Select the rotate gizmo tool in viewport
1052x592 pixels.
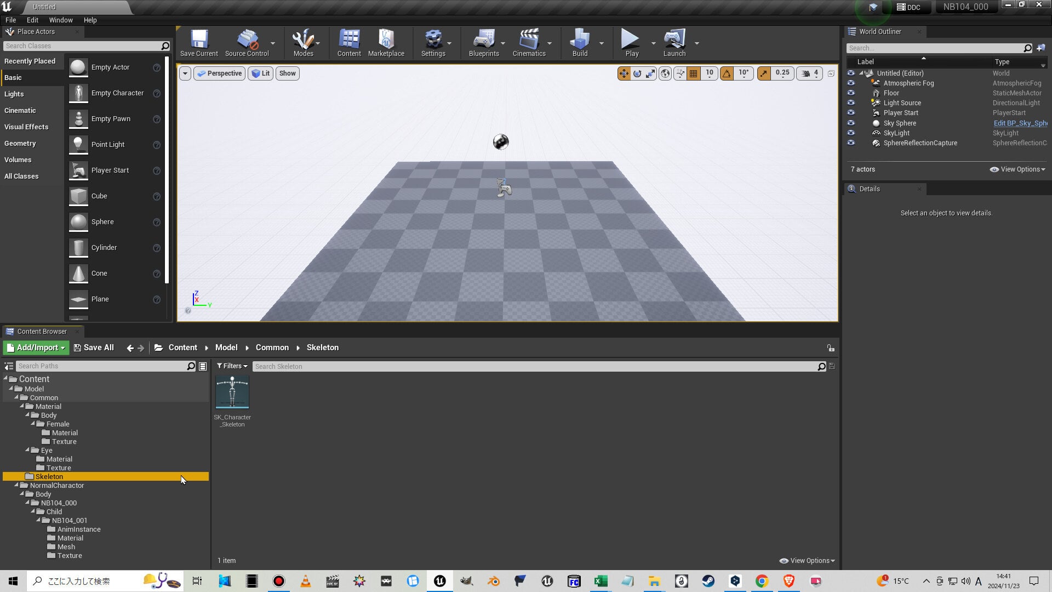pyautogui.click(x=637, y=73)
